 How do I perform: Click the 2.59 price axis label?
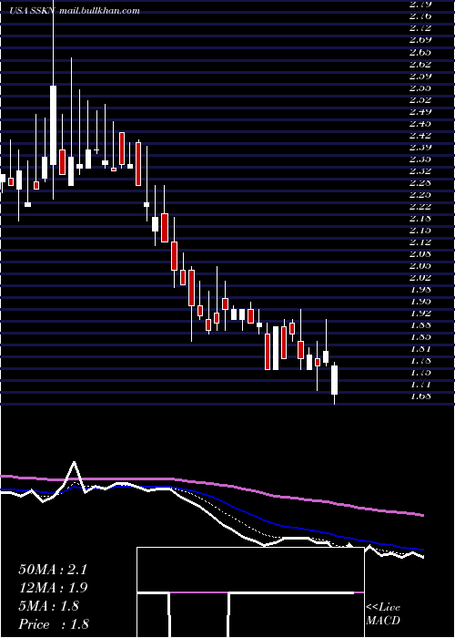[420, 76]
